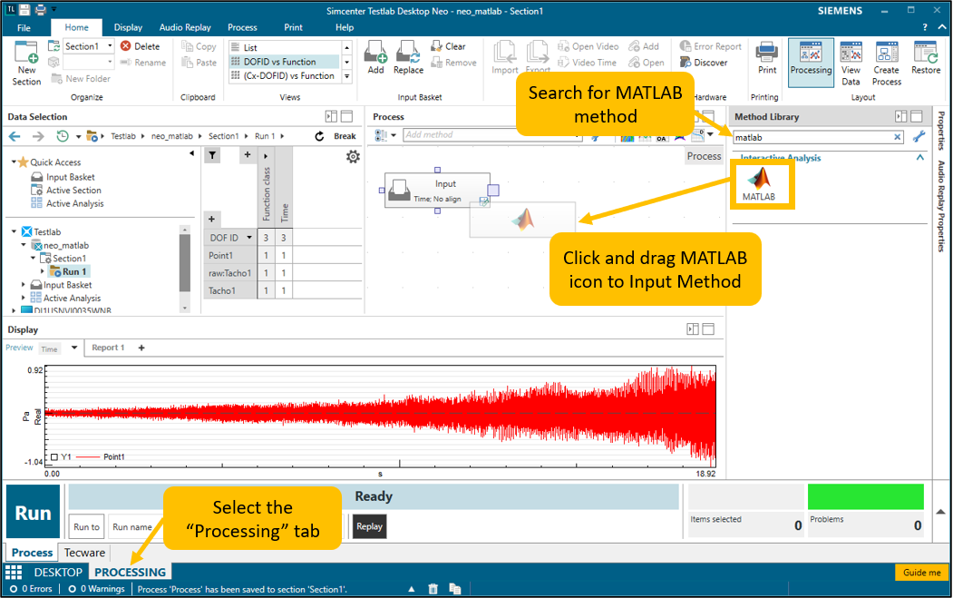Open the DOF ID dropdown in the pivot table

point(249,237)
